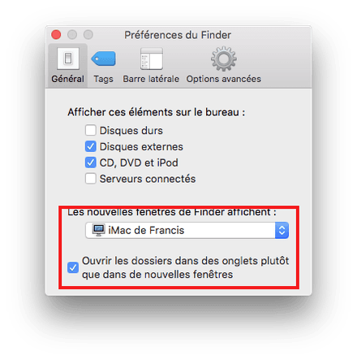
Task: Open the blue Tags label icon
Action: (x=103, y=59)
